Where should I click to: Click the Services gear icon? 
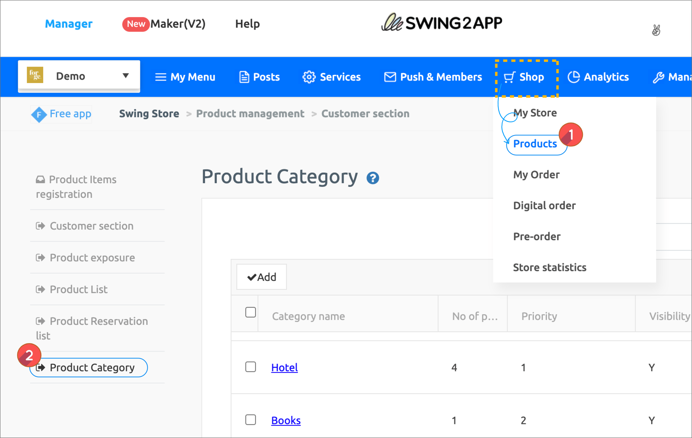tap(309, 77)
